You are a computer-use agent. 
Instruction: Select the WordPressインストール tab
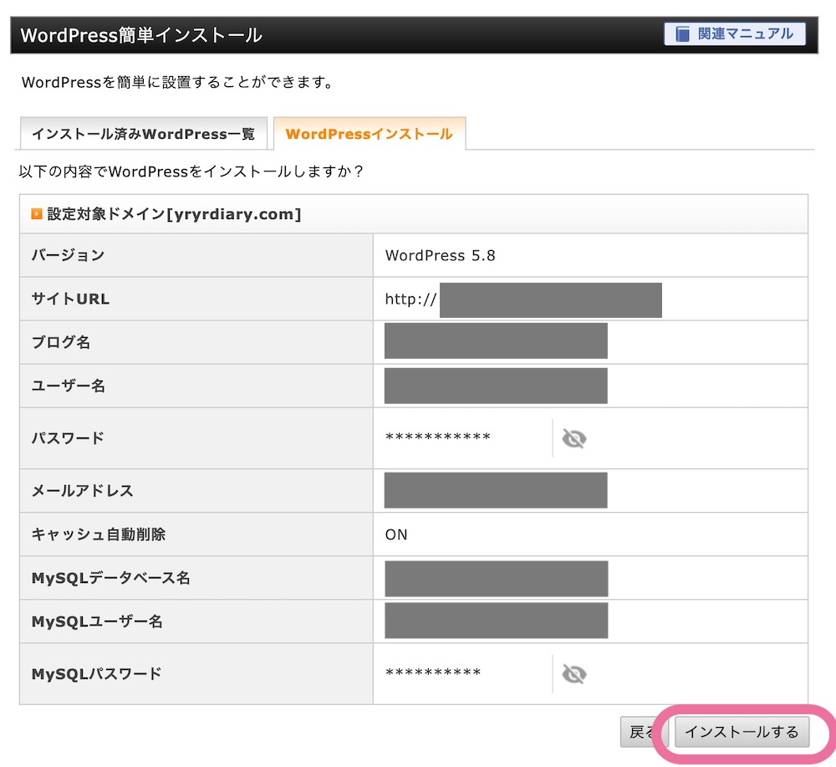pyautogui.click(x=369, y=134)
